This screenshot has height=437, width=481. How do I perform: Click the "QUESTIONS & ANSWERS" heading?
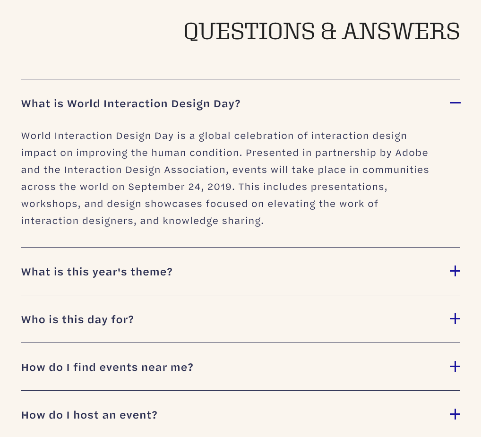pos(321,31)
